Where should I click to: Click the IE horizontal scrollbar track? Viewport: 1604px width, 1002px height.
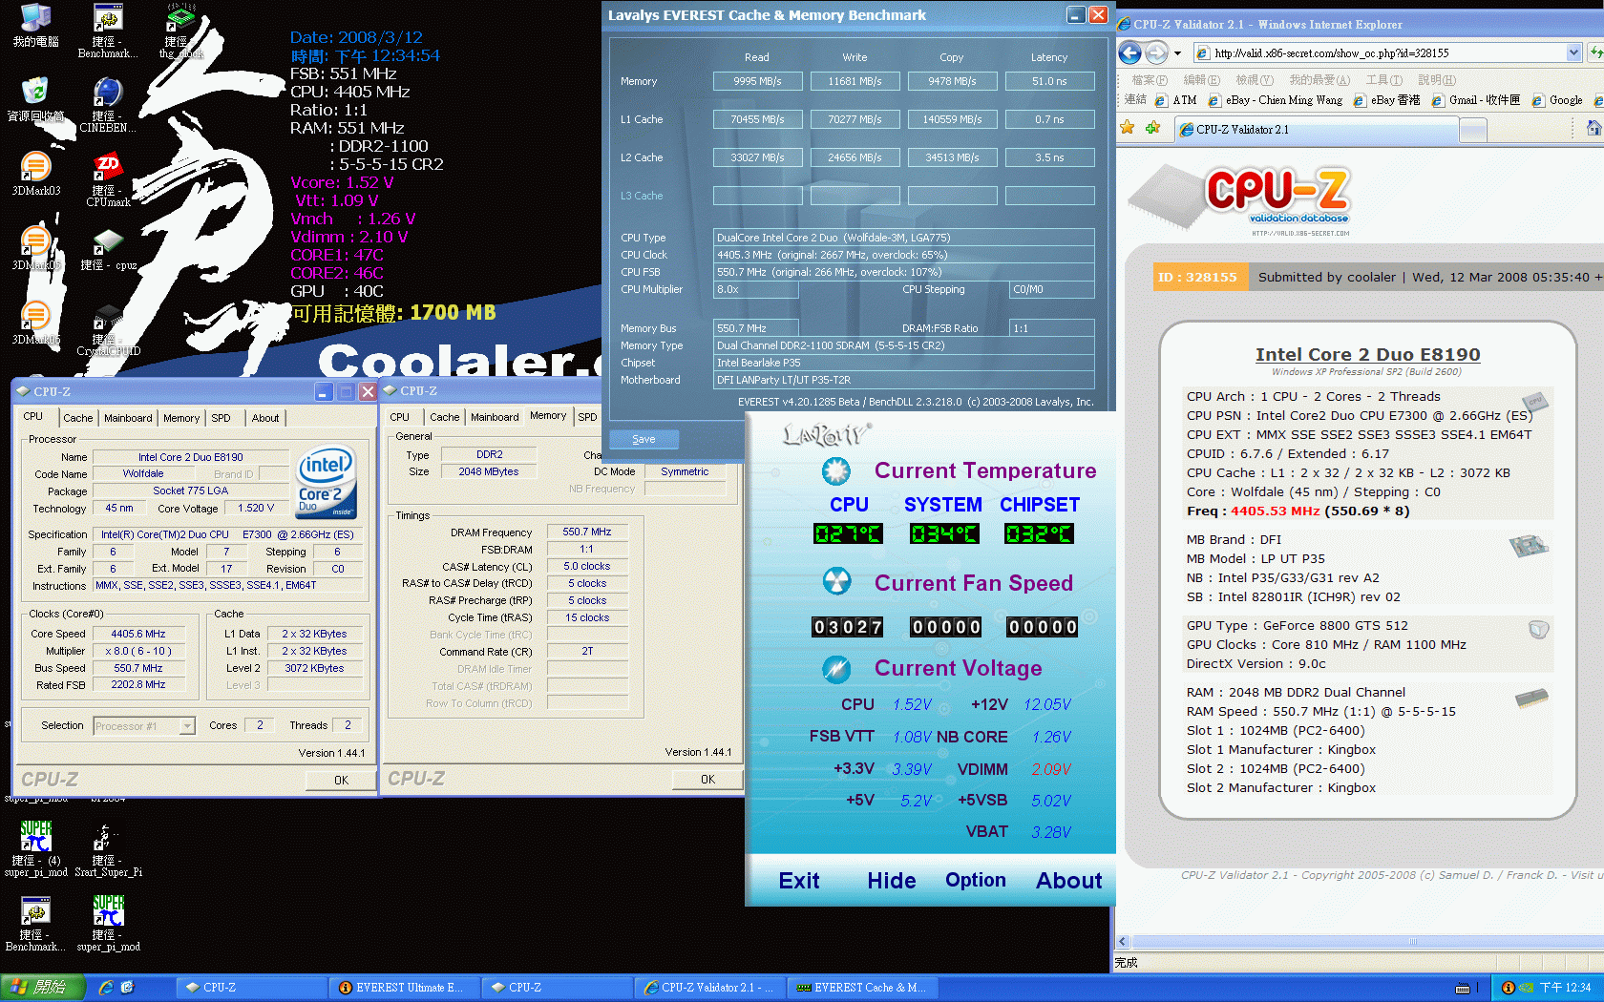tap(1356, 941)
